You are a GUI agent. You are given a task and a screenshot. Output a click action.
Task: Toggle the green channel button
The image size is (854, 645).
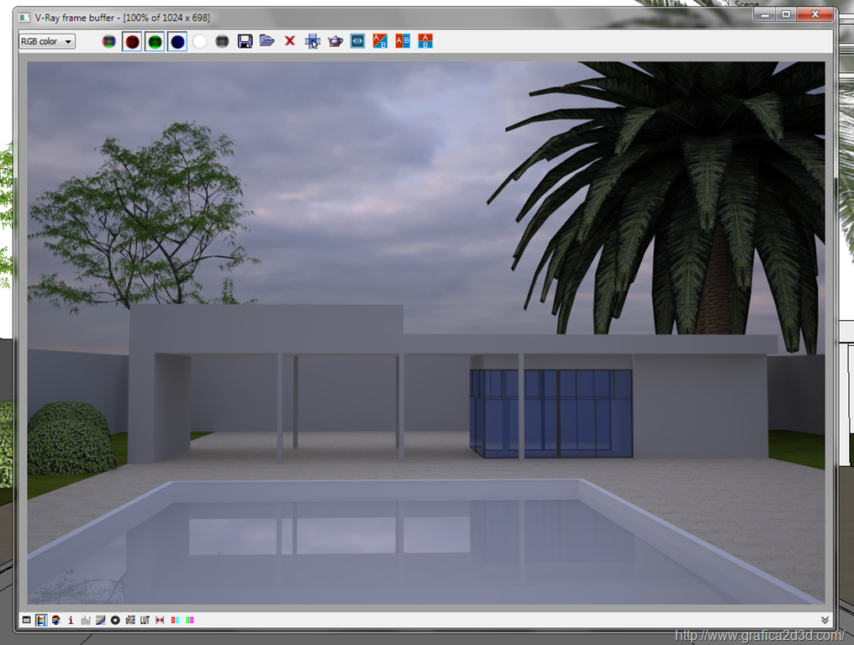point(155,41)
